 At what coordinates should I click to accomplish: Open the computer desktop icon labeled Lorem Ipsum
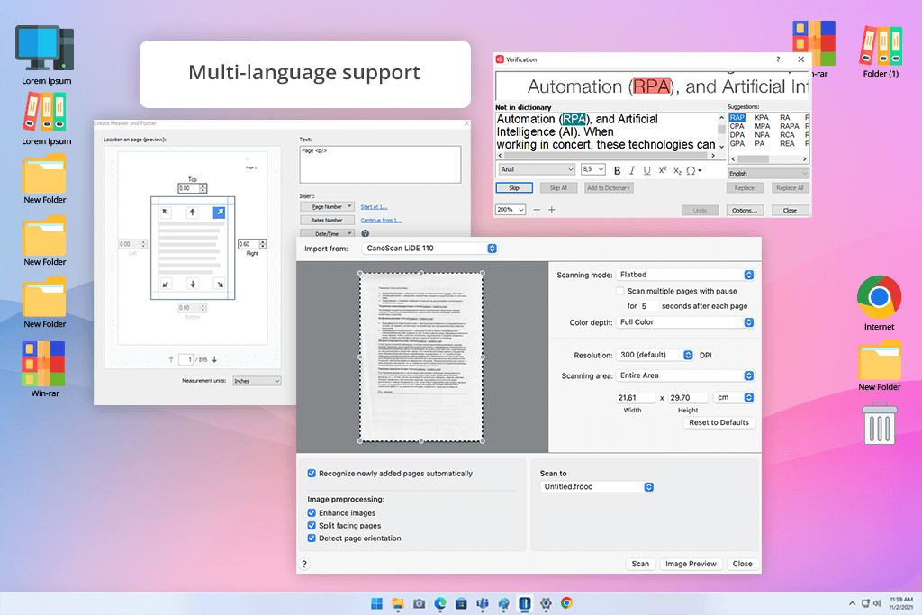point(45,55)
